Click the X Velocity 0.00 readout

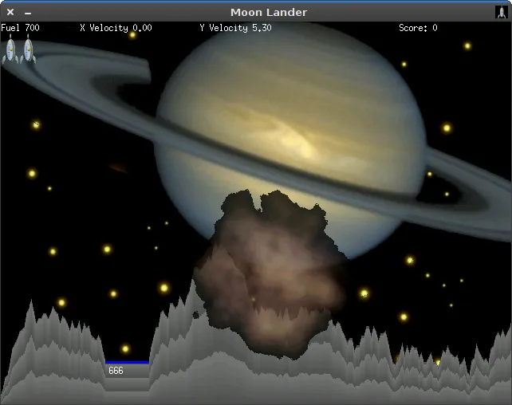point(116,28)
